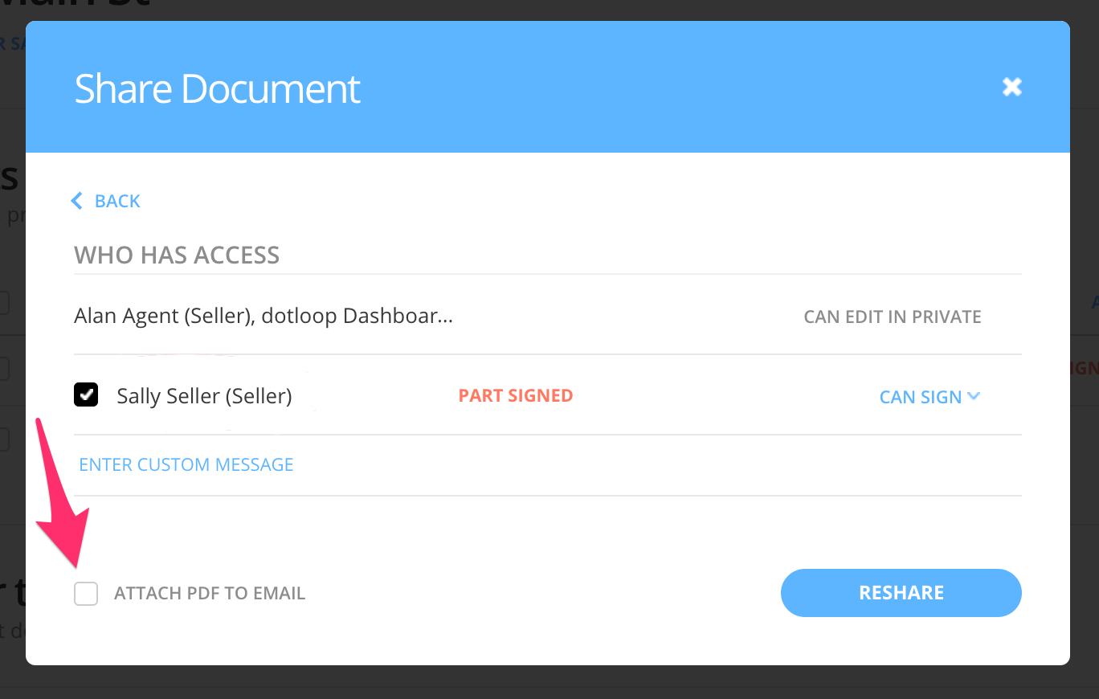1099x699 pixels.
Task: Expand the chevron next to CAN SIGN
Action: 974,396
